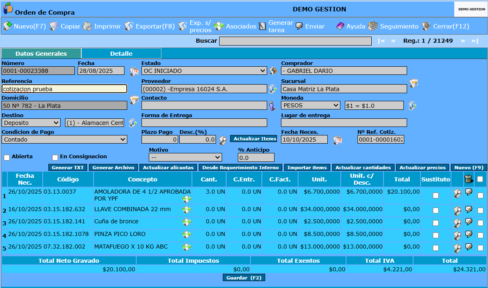Click the Generar Archivo button
Image resolution: width=488 pixels, height=288 pixels.
coord(113,168)
